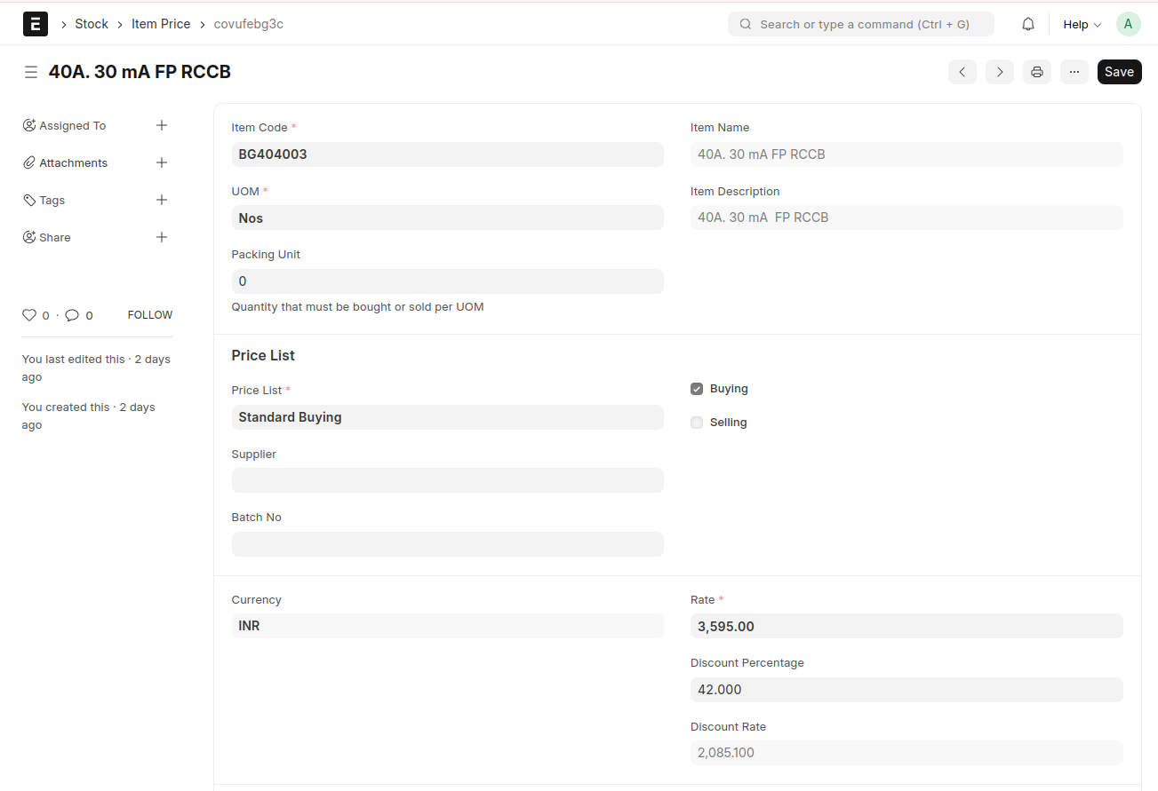Open the three-dot more actions menu

pyautogui.click(x=1074, y=72)
